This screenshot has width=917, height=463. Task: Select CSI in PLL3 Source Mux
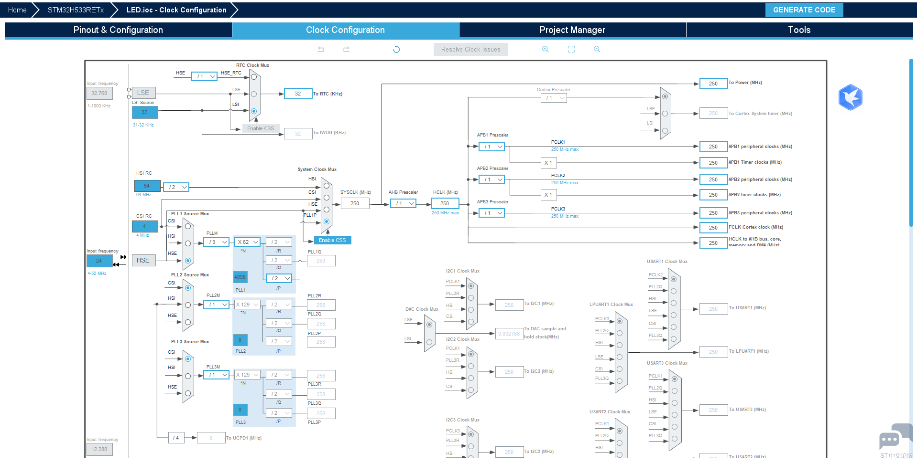coord(188,359)
